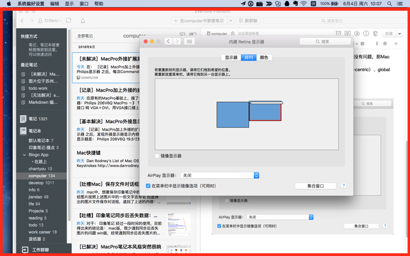Viewport: 410px width, 256px height.
Task: Click the camera icon in the menu bar
Action: 259,4
